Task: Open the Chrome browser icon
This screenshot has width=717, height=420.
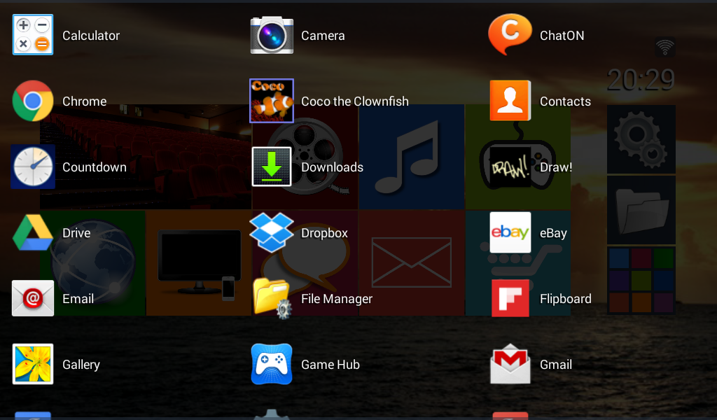Action: [33, 101]
